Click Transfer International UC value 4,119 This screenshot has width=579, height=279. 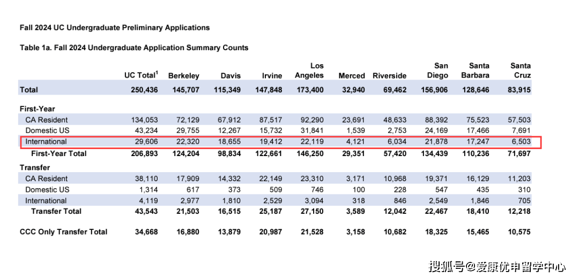point(149,200)
